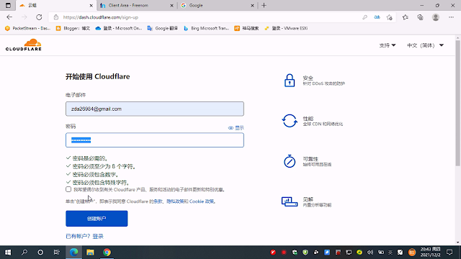Open the browser profile avatar
Image resolution: width=461 pixels, height=259 pixels.
coord(436,17)
